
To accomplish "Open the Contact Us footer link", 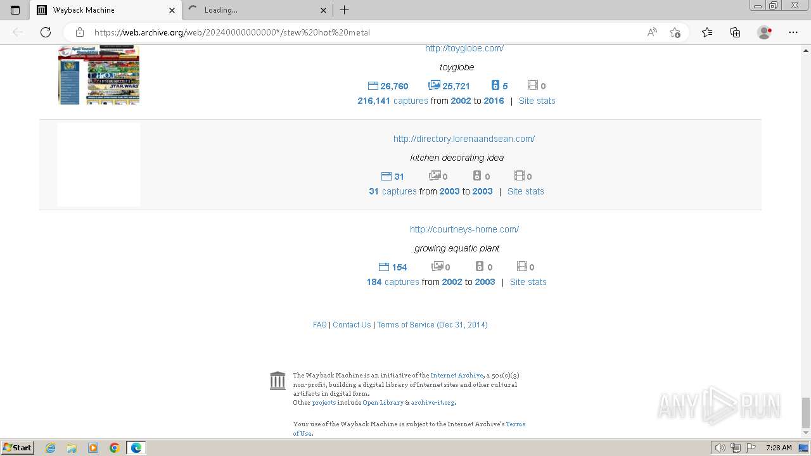I will pos(352,325).
